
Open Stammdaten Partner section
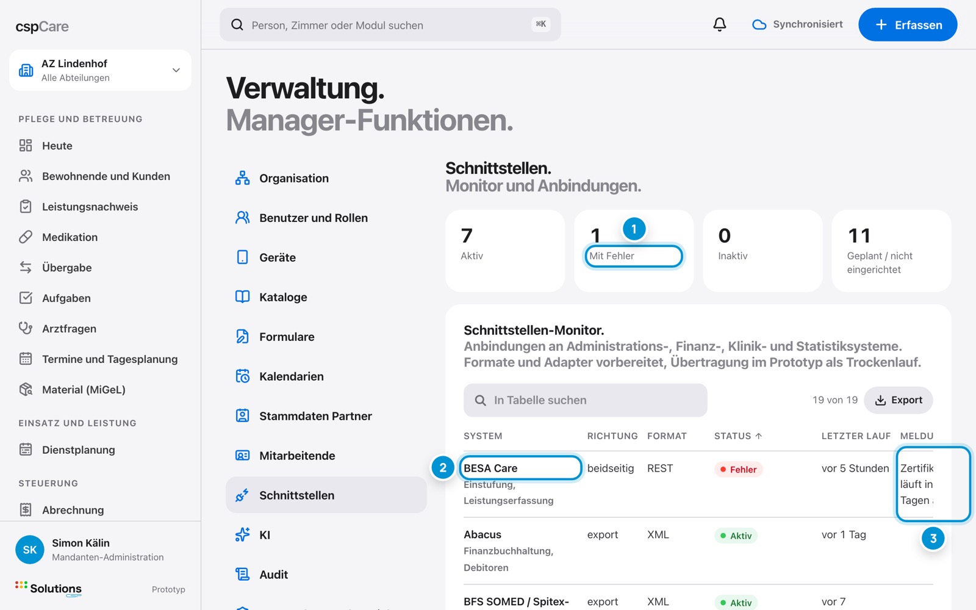326,416
